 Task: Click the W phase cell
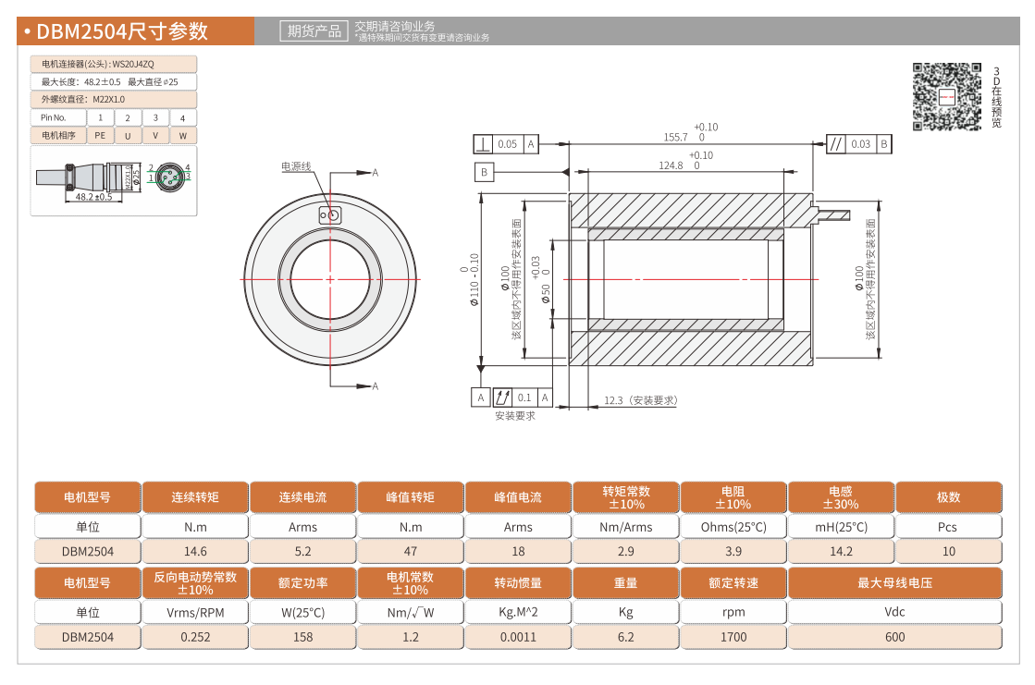(183, 135)
